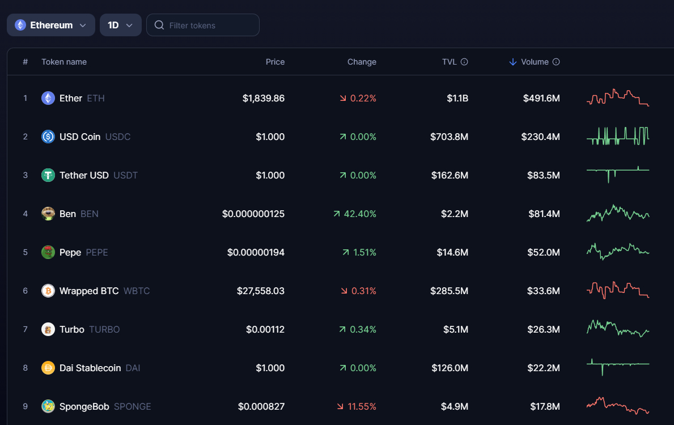The width and height of the screenshot is (674, 425).
Task: Click the Pepe token icon
Action: (48, 252)
